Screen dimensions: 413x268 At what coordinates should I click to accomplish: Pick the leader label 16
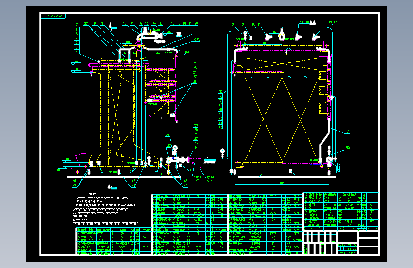pos(173,23)
